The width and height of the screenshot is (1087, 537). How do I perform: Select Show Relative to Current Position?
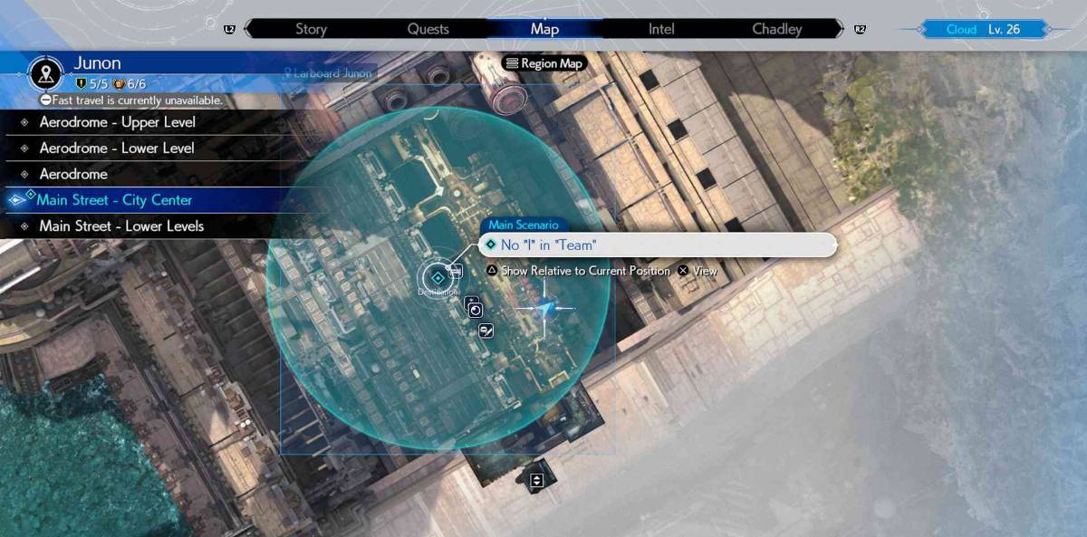click(584, 271)
